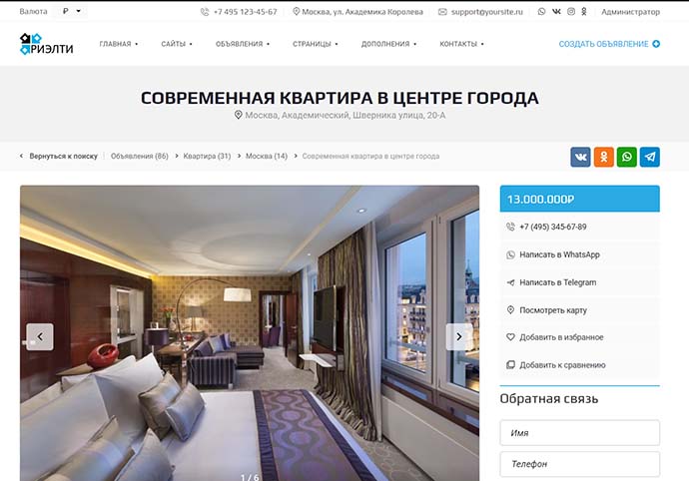
Task: Open the Контакты menu item
Action: pos(461,44)
